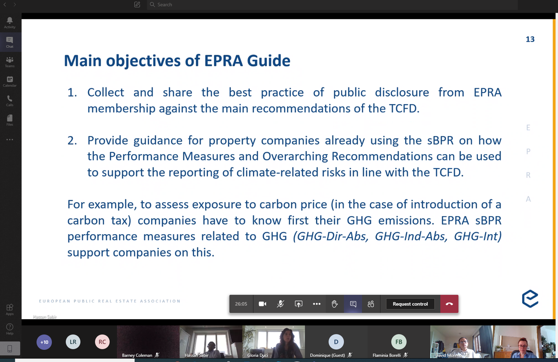The image size is (558, 362).
Task: Click the Request control button
Action: [410, 304]
